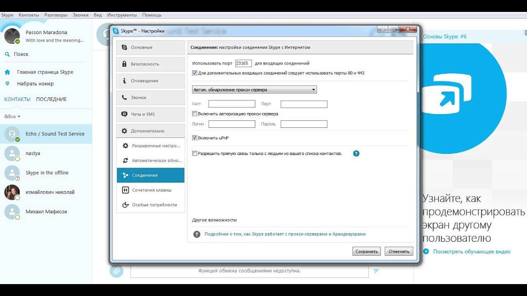Click the Skype logo in settings title bar
Image resolution: width=527 pixels, height=296 pixels.
116,31
